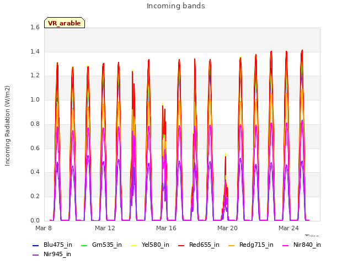Click the Mar 20 x-axis label
The image size is (353, 265).
pyautogui.click(x=227, y=228)
